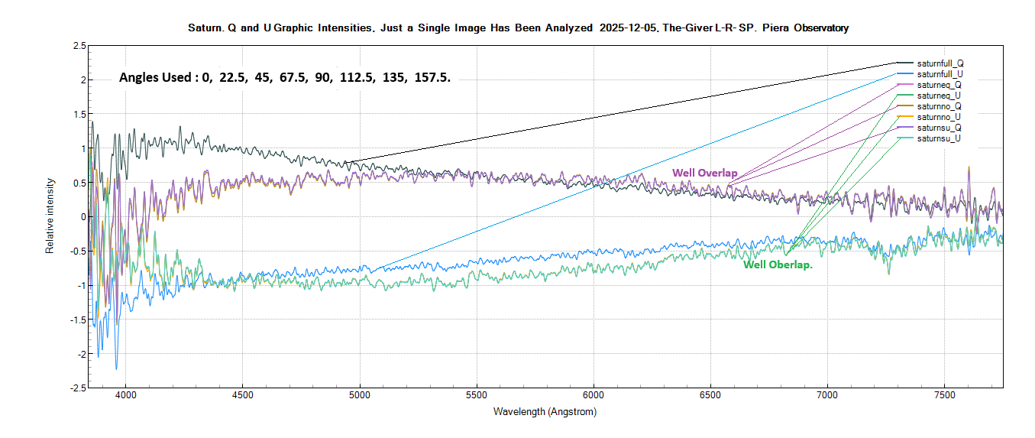This screenshot has height=438, width=1035.
Task: Select the -2.5 intensity axis tick label
Action: coord(78,388)
